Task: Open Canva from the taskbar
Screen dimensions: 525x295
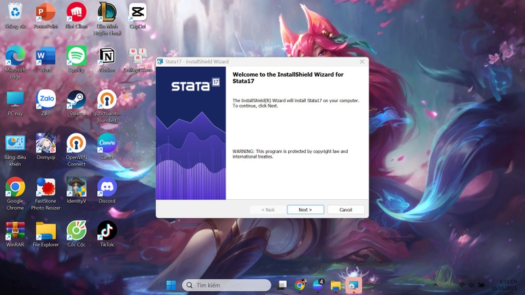Action: (318, 285)
